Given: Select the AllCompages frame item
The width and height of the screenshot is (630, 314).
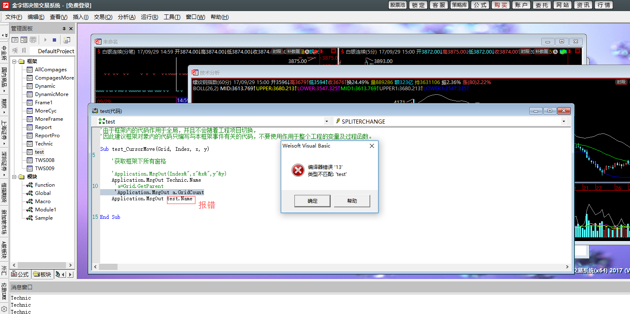Looking at the screenshot, I should [51, 70].
